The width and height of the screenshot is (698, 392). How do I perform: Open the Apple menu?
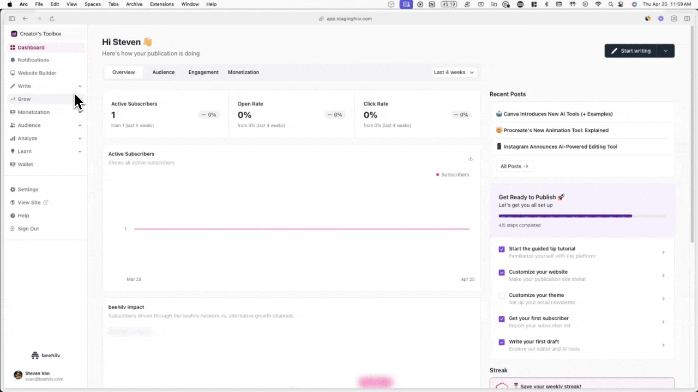[x=9, y=4]
